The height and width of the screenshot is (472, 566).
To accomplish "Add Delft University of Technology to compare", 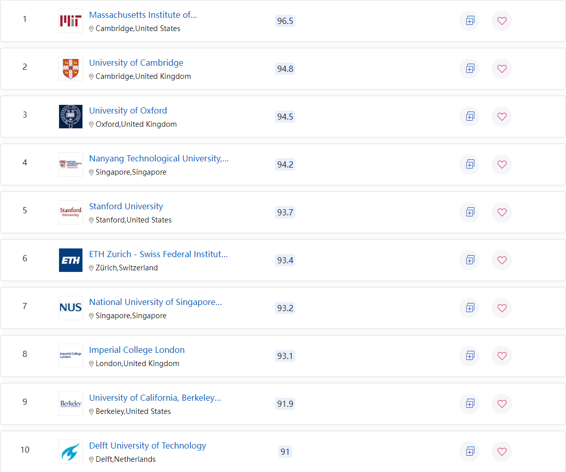I will pyautogui.click(x=469, y=452).
